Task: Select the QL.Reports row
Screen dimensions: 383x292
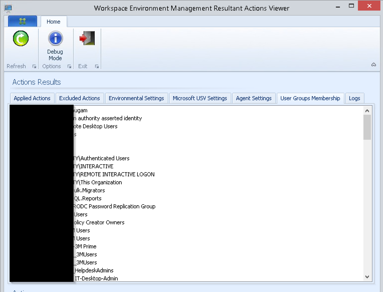Action: pos(187,198)
